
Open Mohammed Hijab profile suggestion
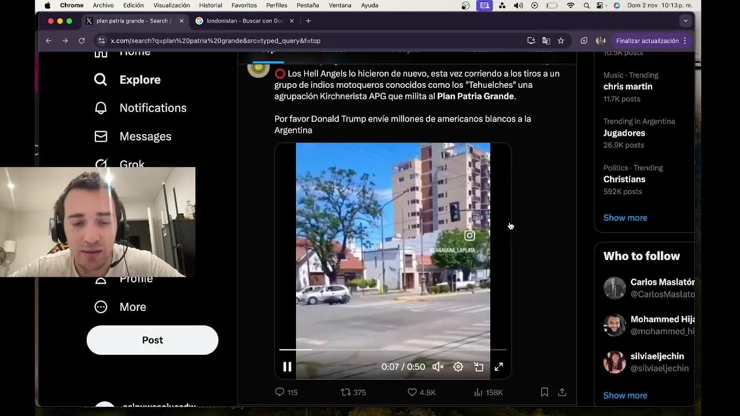pyautogui.click(x=649, y=325)
